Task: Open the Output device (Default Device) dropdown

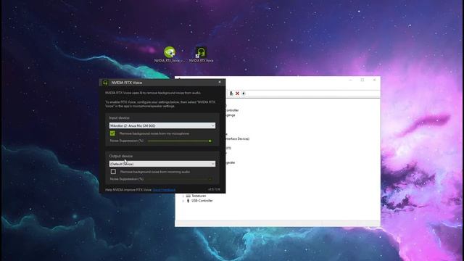Action: [x=162, y=164]
